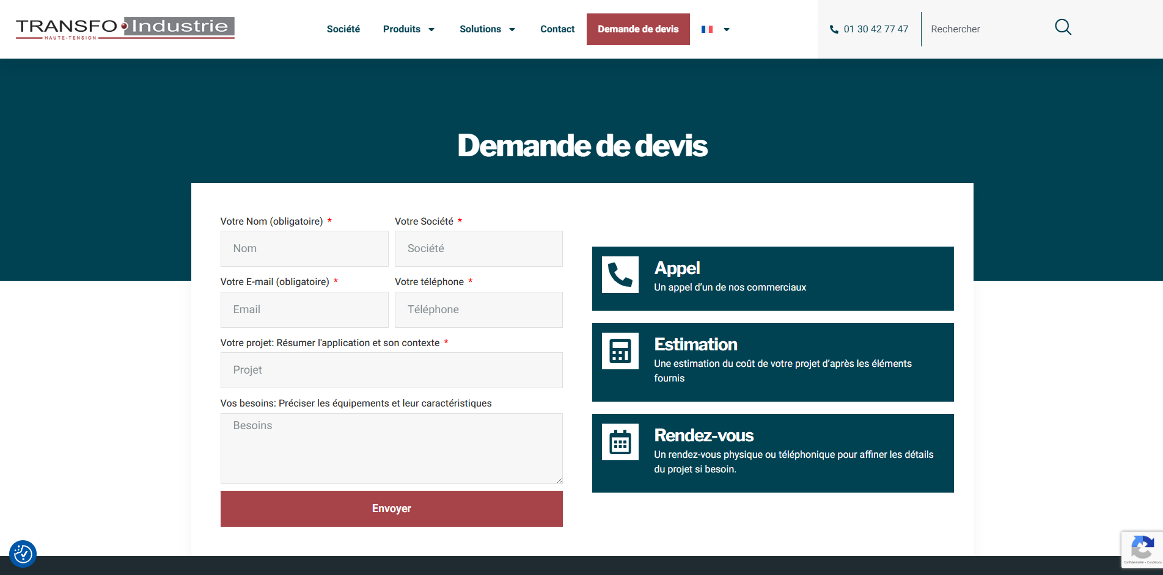Select the French flag language icon
1163x575 pixels.
(x=707, y=29)
